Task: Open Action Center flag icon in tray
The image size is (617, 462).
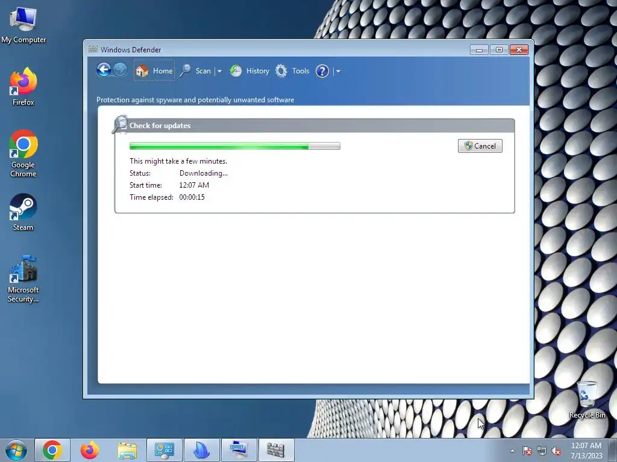Action: click(527, 451)
